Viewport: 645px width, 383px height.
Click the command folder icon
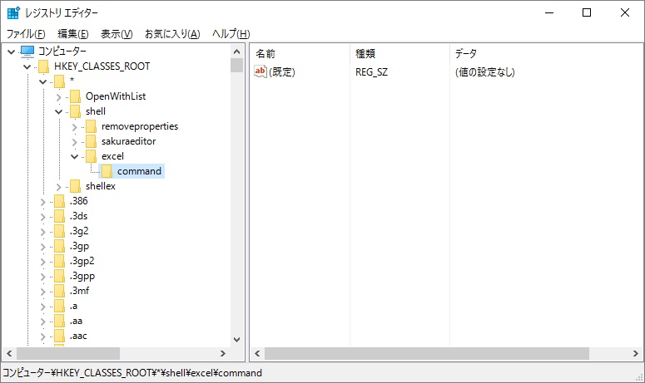point(107,171)
